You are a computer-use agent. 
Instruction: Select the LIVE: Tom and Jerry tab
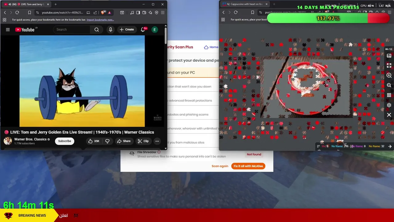27,4
